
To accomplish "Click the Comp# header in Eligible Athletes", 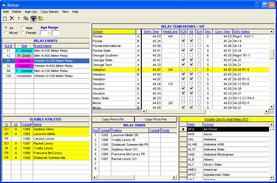I will tap(27, 124).
